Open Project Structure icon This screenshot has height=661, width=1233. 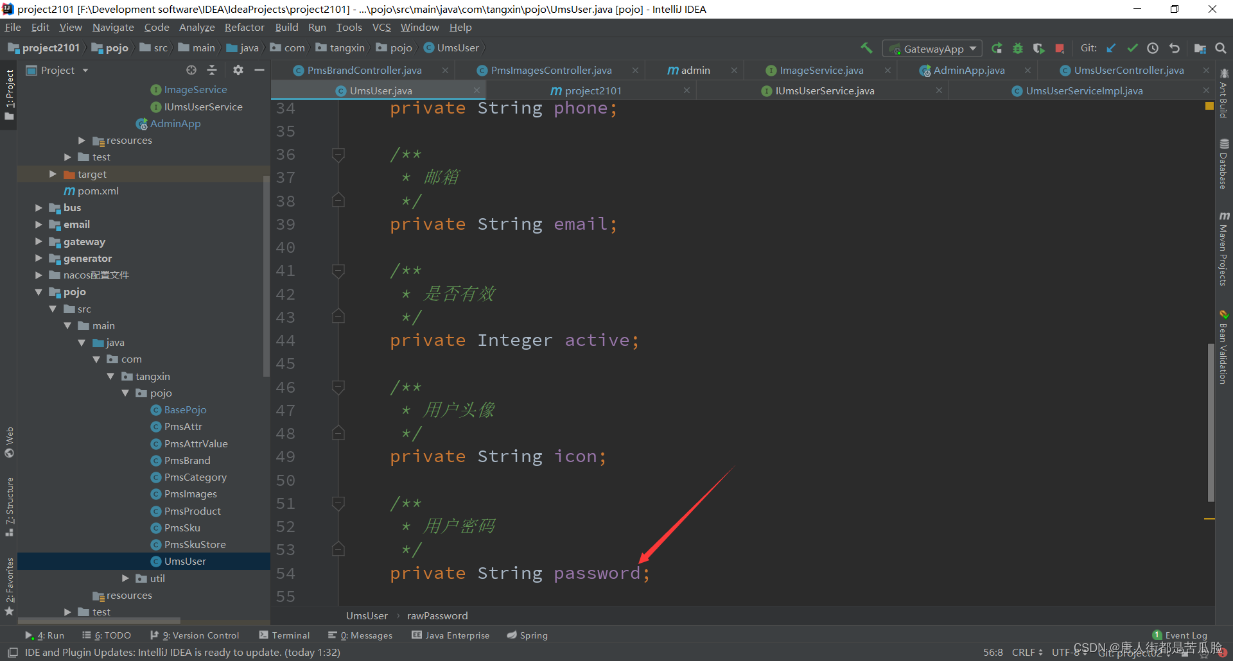(x=1200, y=48)
